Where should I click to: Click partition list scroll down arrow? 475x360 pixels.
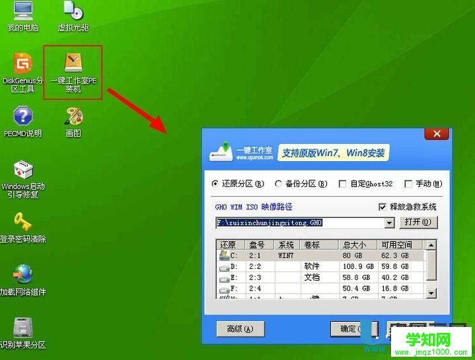[431, 293]
